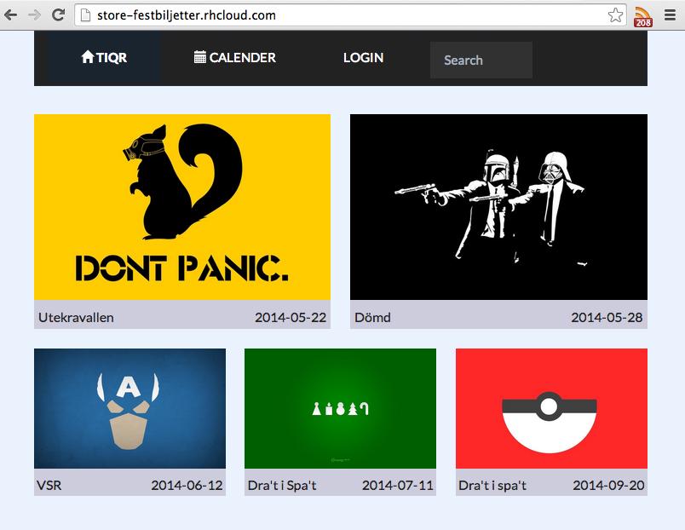Screen dimensions: 685x530
Task: Open the RSS extension icon showing 208
Action: coord(643,16)
